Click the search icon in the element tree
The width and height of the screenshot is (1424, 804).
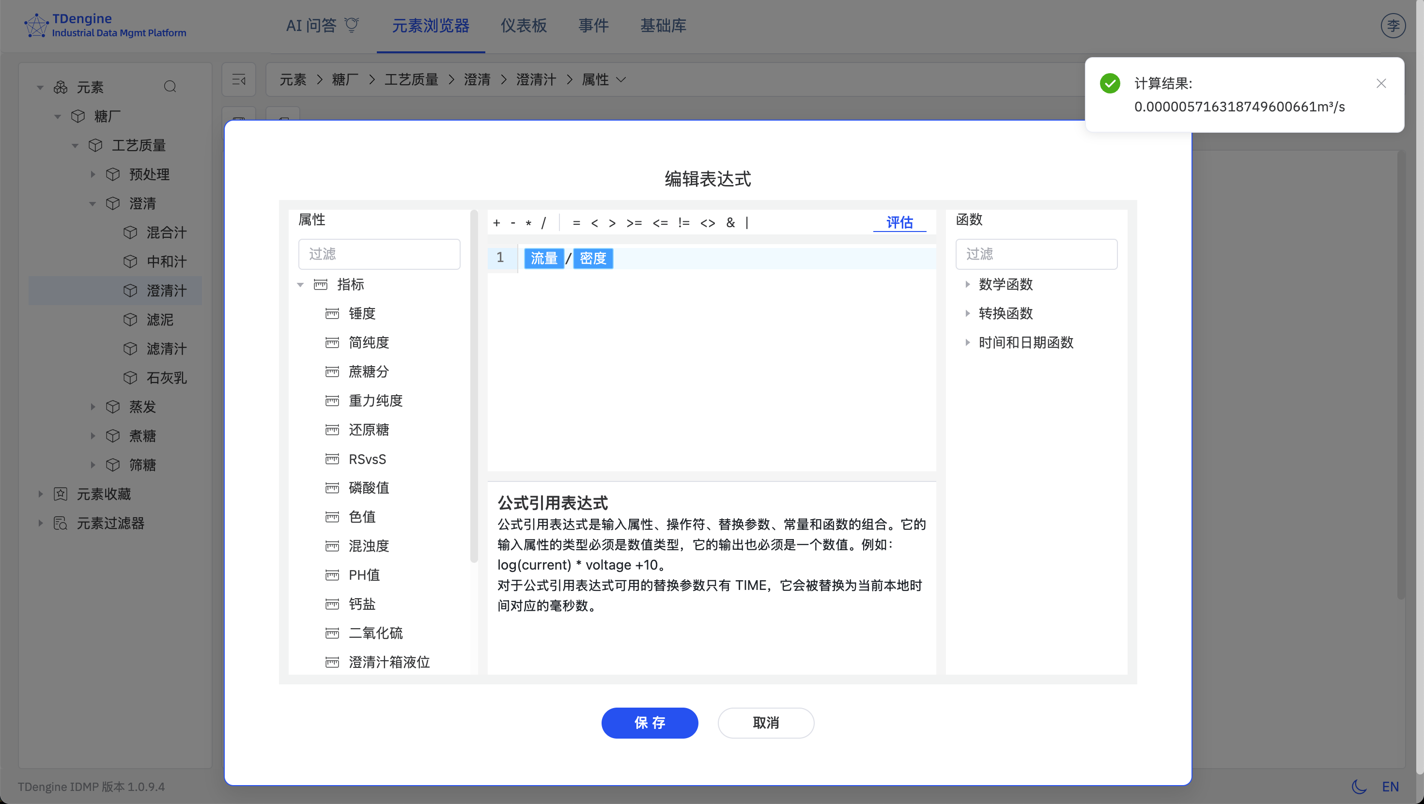(x=170, y=86)
